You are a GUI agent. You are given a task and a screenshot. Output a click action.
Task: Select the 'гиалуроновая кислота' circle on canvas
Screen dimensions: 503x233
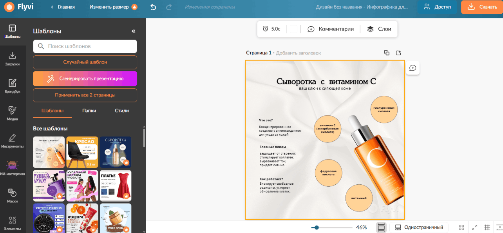[384, 109]
